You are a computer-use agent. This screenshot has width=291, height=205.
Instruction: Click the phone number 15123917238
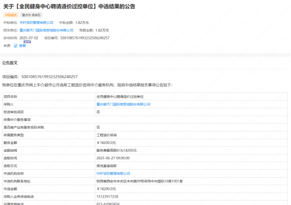click(x=107, y=197)
